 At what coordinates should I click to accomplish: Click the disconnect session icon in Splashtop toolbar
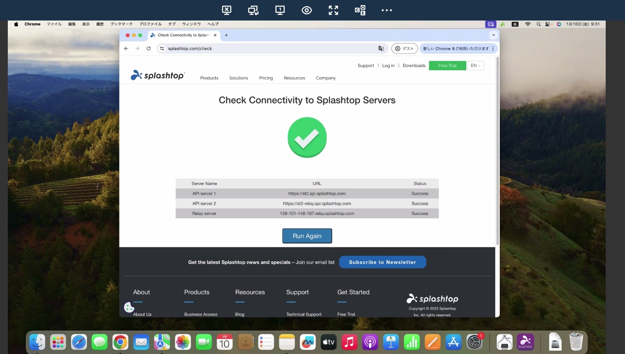click(x=227, y=10)
